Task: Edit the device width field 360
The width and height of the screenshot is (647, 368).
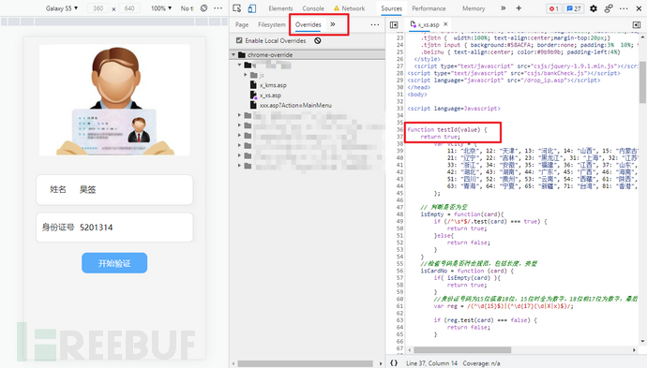Action: tap(98, 8)
